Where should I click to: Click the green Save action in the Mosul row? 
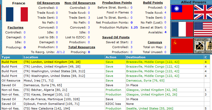[x=109, y=80]
